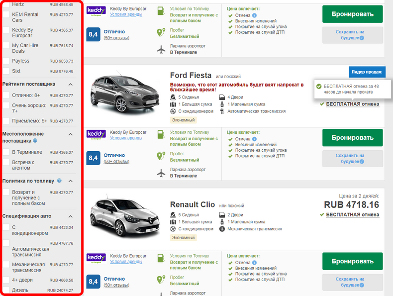Open info icon next to 'Политика по топливу'
Viewport: 393px width, 296px height.
(59, 181)
